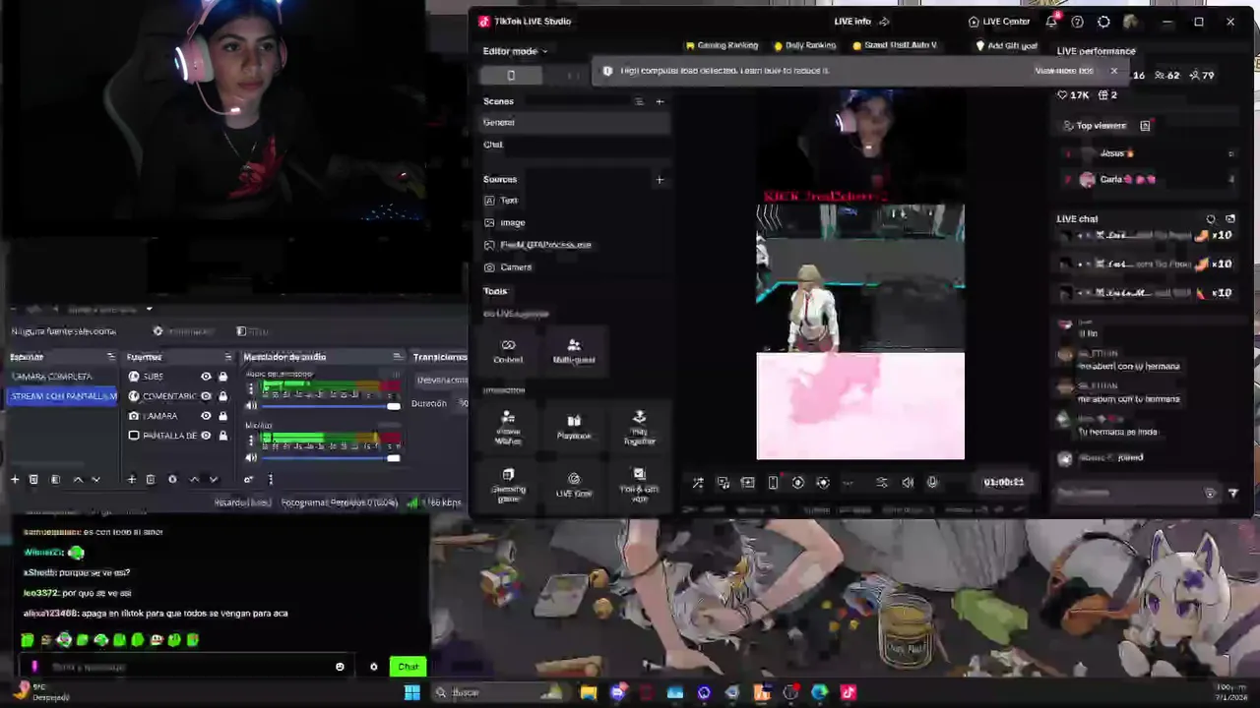Open the Daily Ranking tab
The image size is (1260, 708).
pyautogui.click(x=805, y=45)
